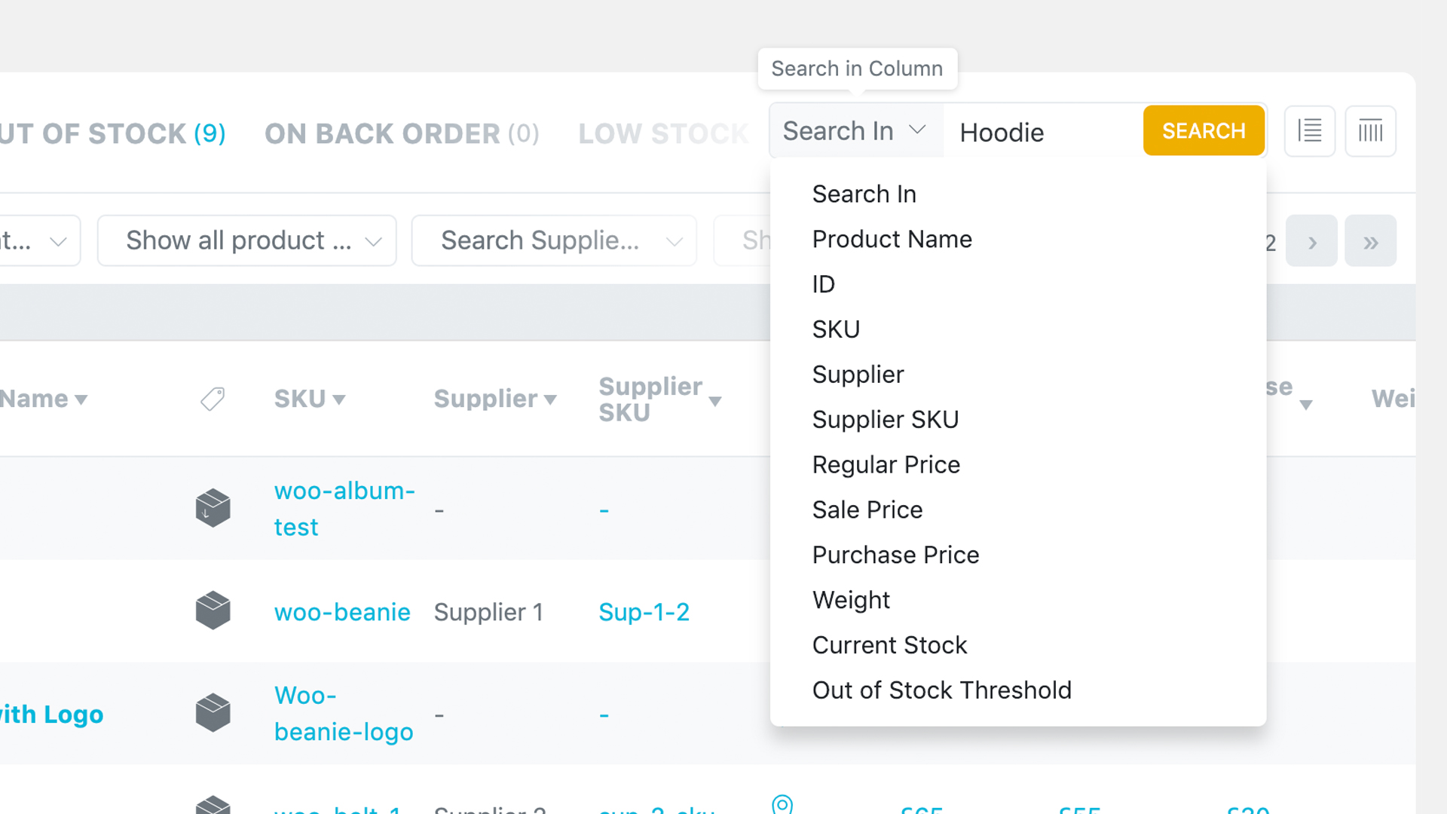Open the Show all product dropdown
The image size is (1447, 814).
coord(246,240)
